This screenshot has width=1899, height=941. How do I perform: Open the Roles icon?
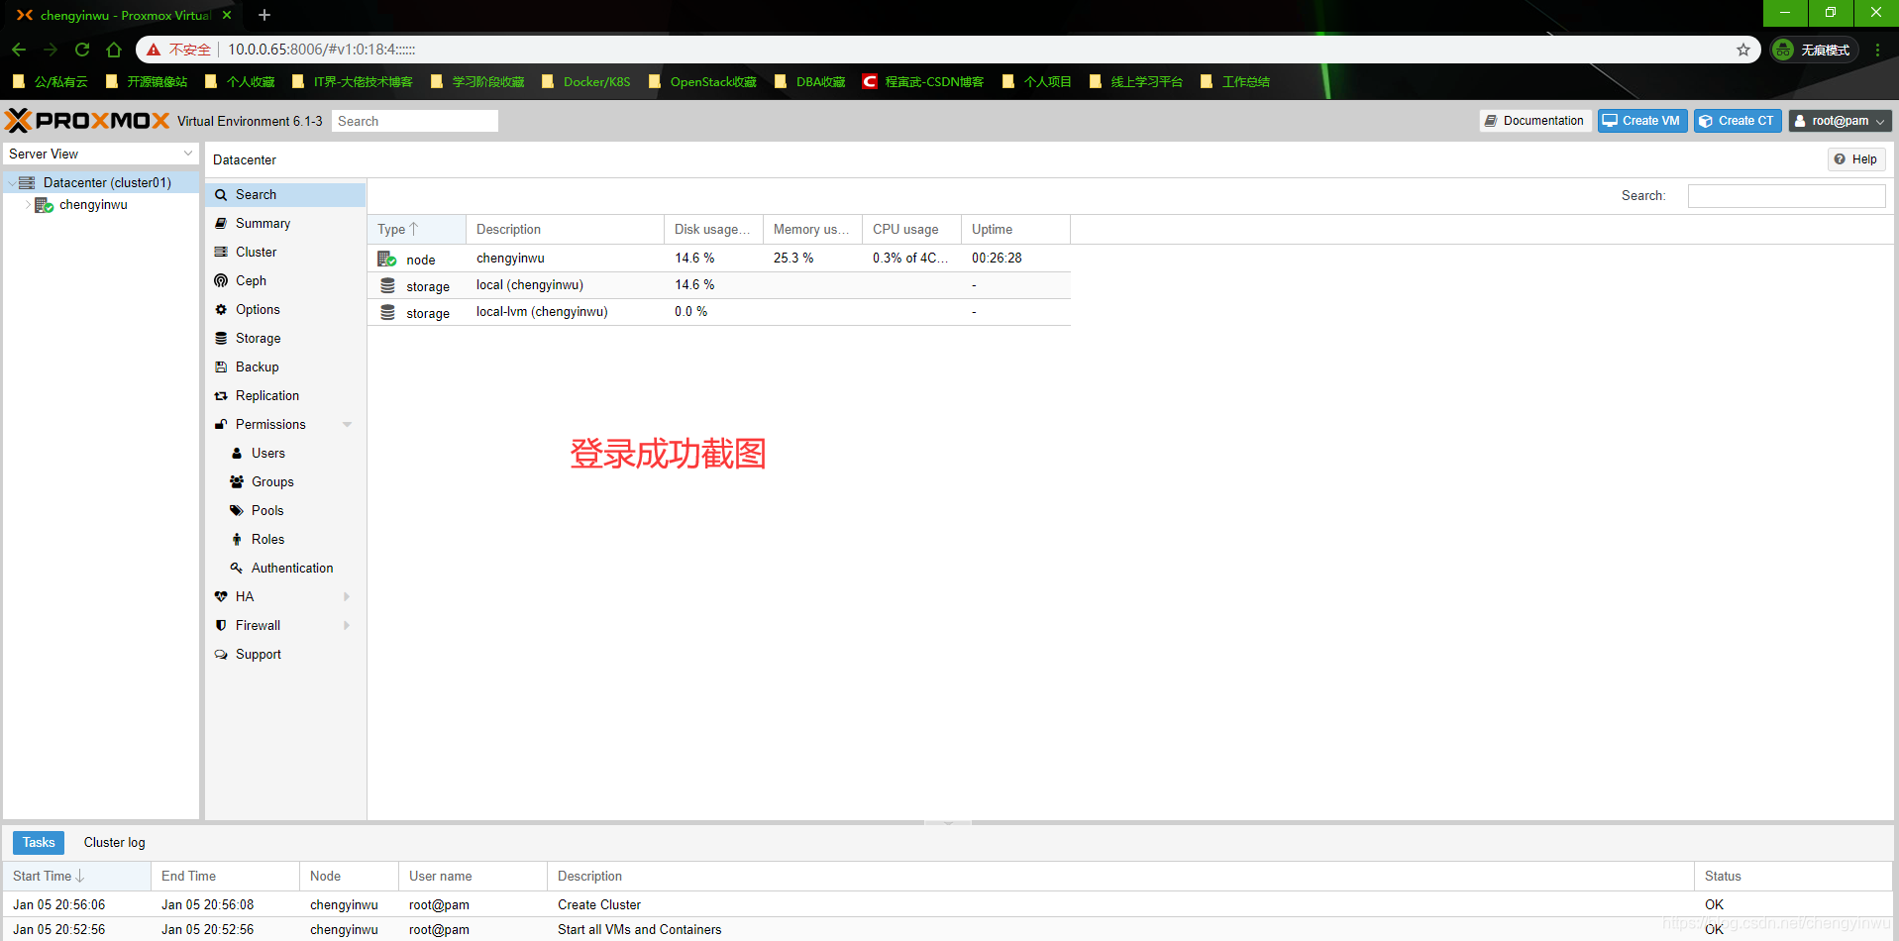tap(237, 540)
